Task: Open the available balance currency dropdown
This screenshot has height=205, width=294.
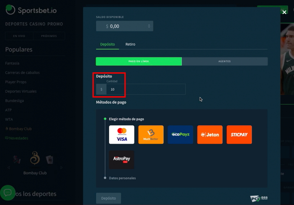Action: pos(124,26)
